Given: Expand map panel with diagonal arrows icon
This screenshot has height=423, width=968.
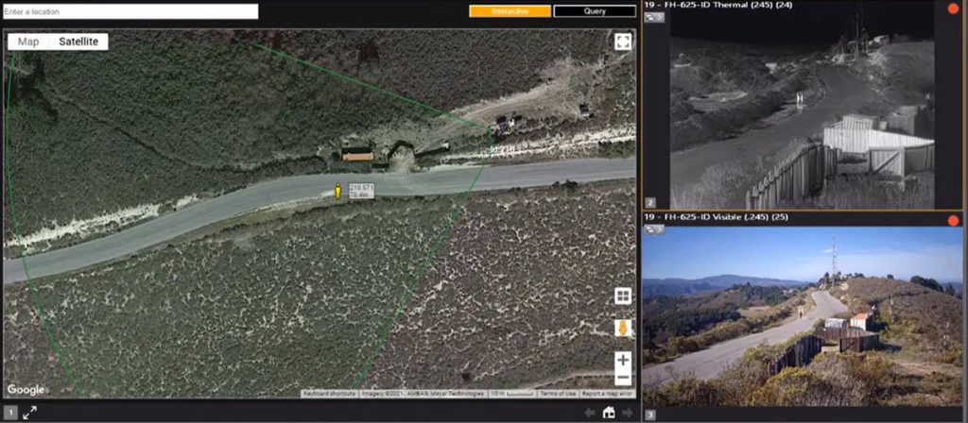Looking at the screenshot, I should [29, 413].
